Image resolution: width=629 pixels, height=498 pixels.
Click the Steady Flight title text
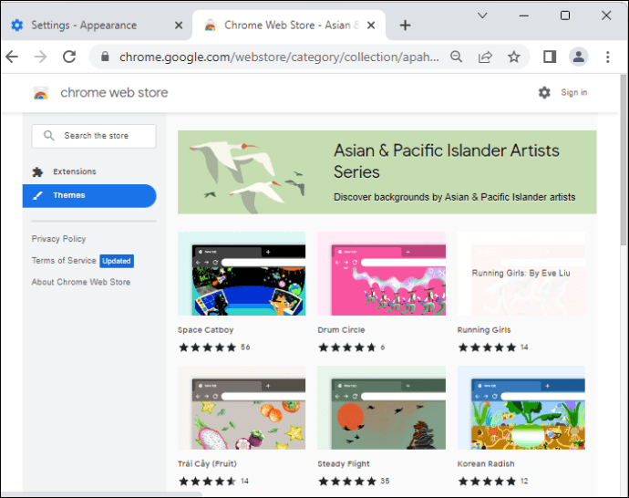coord(344,464)
